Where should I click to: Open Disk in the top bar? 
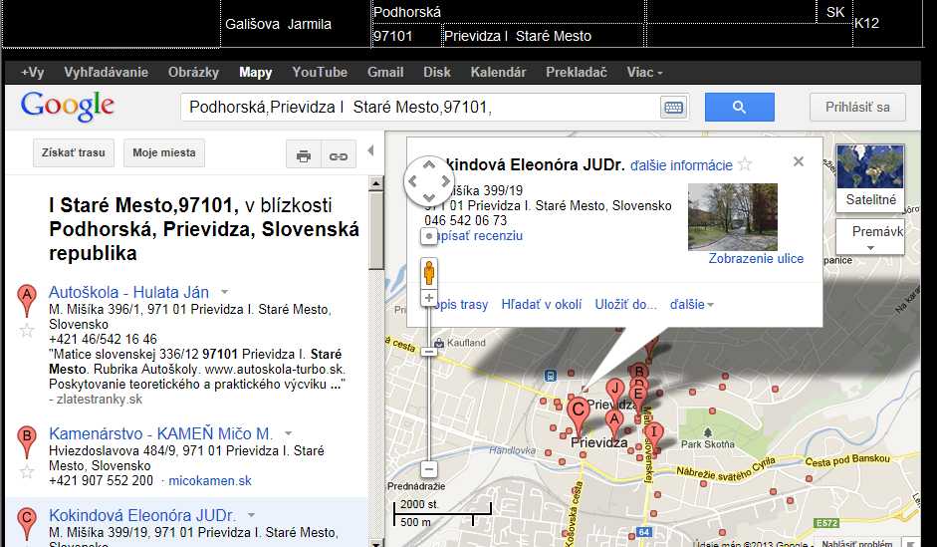[x=437, y=73]
